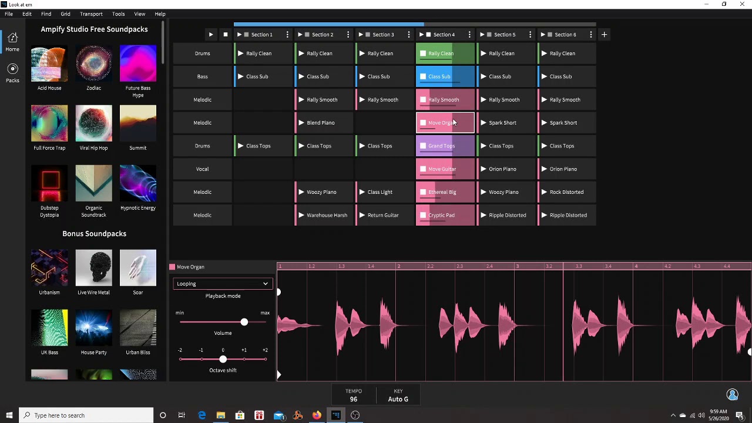Click the global stop button
752x423 pixels.
tap(225, 35)
